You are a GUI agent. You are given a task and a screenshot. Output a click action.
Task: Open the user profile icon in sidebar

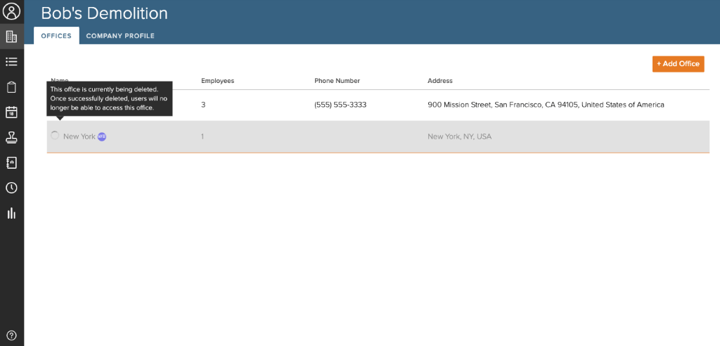tap(11, 12)
